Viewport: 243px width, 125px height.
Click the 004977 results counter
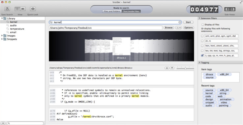click(x=204, y=10)
